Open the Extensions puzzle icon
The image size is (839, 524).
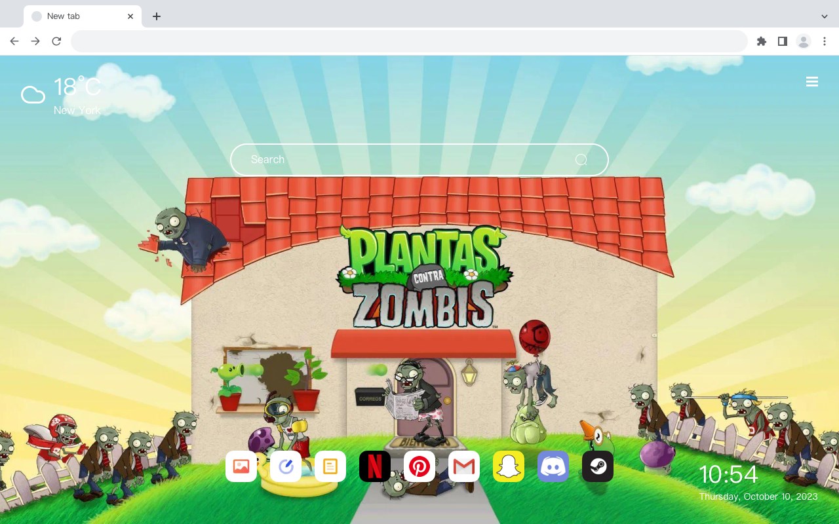(762, 41)
